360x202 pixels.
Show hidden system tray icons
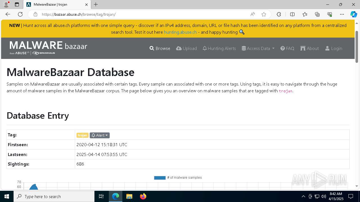coord(303,196)
